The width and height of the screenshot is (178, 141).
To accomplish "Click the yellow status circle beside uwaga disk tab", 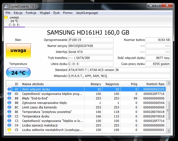I will point(6,18).
